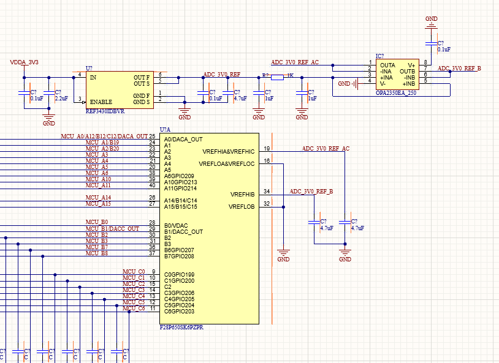Select the 4.7uF capacitor beside ADC_3V0_REF net
The image size is (499, 363).
[228, 93]
